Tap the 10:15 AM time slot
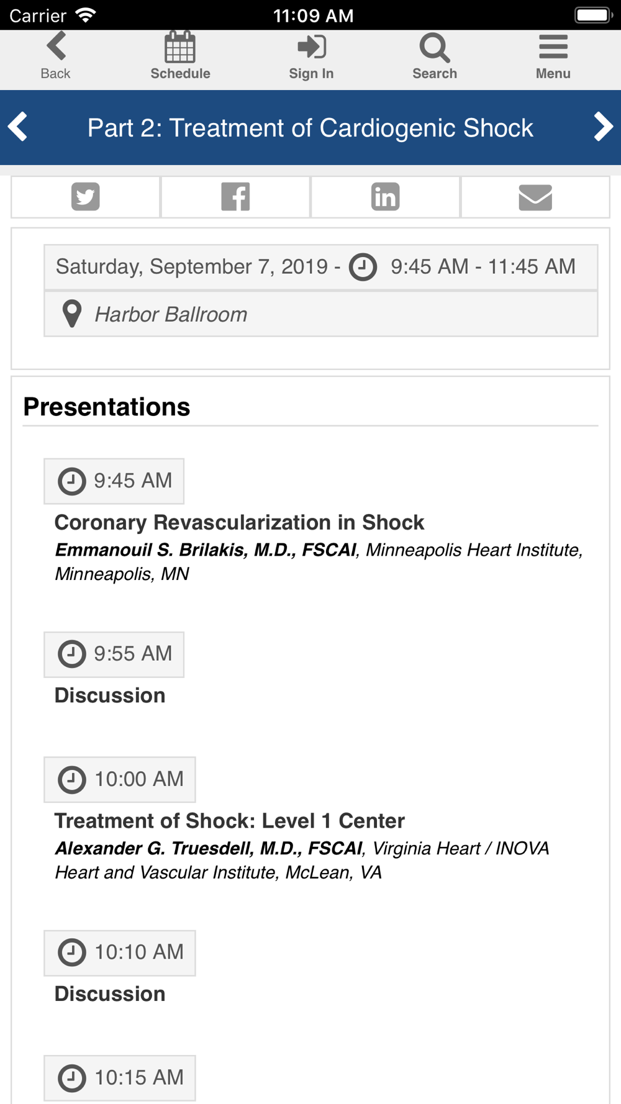This screenshot has height=1104, width=621. coord(120,1077)
